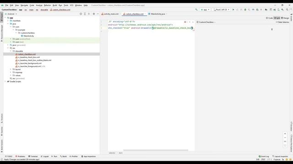Image resolution: width=293 pixels, height=164 pixels.
Task: Click selector breadcrumb below editor
Action: tap(112, 153)
